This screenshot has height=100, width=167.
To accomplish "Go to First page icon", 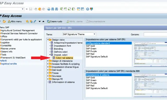I will tap(62, 9).
